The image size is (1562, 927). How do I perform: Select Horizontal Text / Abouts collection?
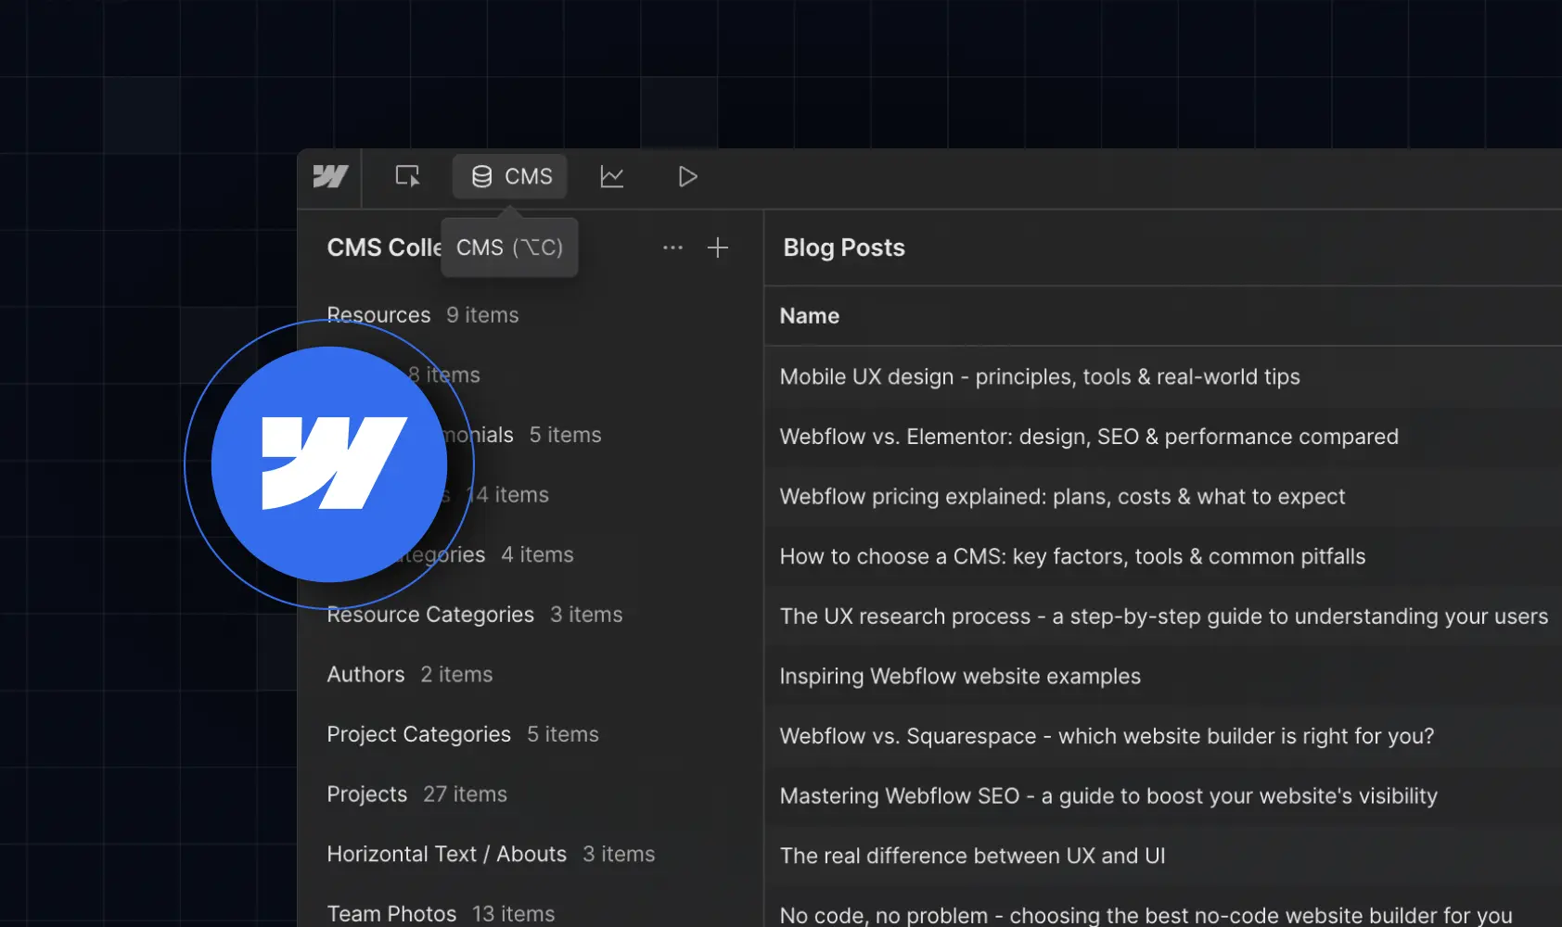tap(531, 854)
